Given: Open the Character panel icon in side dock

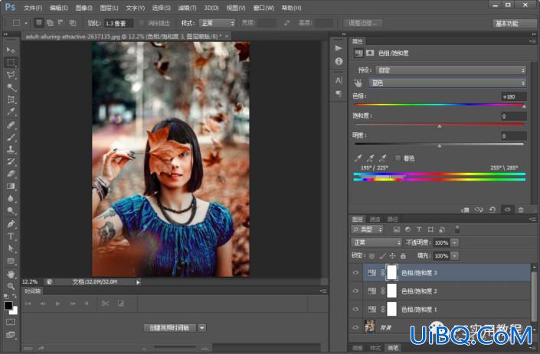Looking at the screenshot, I should coord(339,80).
